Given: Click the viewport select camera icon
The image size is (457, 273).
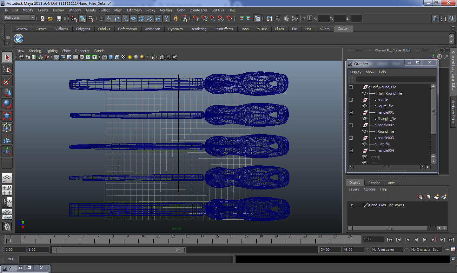Looking at the screenshot, I should 21,57.
